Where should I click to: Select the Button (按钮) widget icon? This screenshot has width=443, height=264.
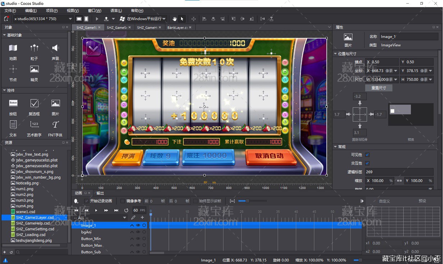[13, 103]
